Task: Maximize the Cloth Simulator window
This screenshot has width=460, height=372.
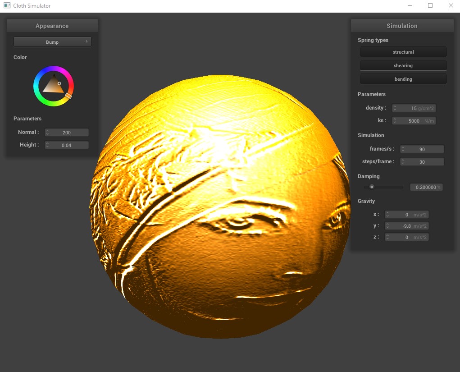Action: [430, 5]
